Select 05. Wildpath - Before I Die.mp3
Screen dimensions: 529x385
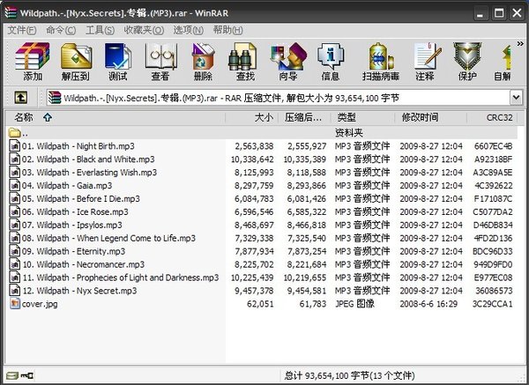point(81,198)
